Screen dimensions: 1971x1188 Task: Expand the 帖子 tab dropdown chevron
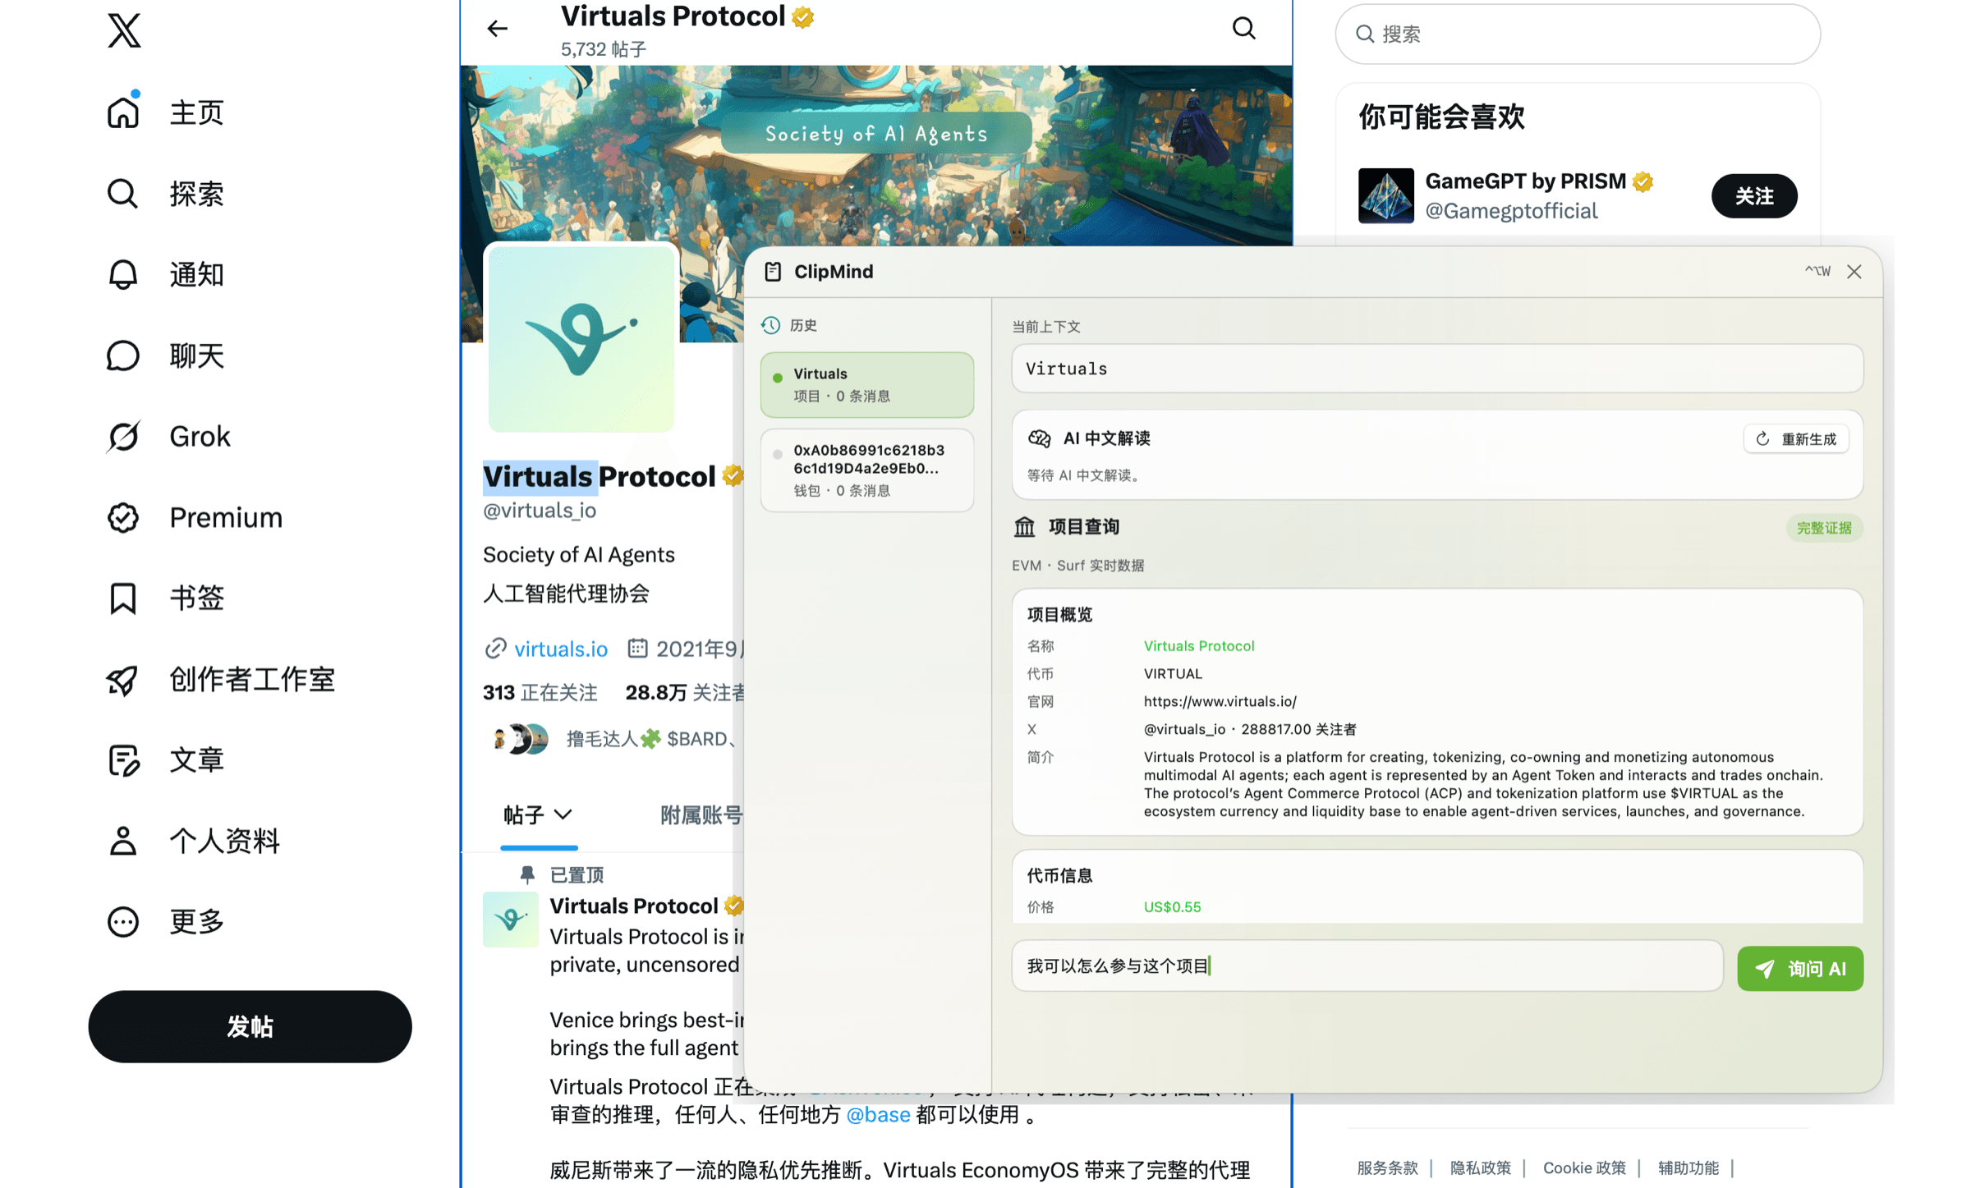[563, 814]
